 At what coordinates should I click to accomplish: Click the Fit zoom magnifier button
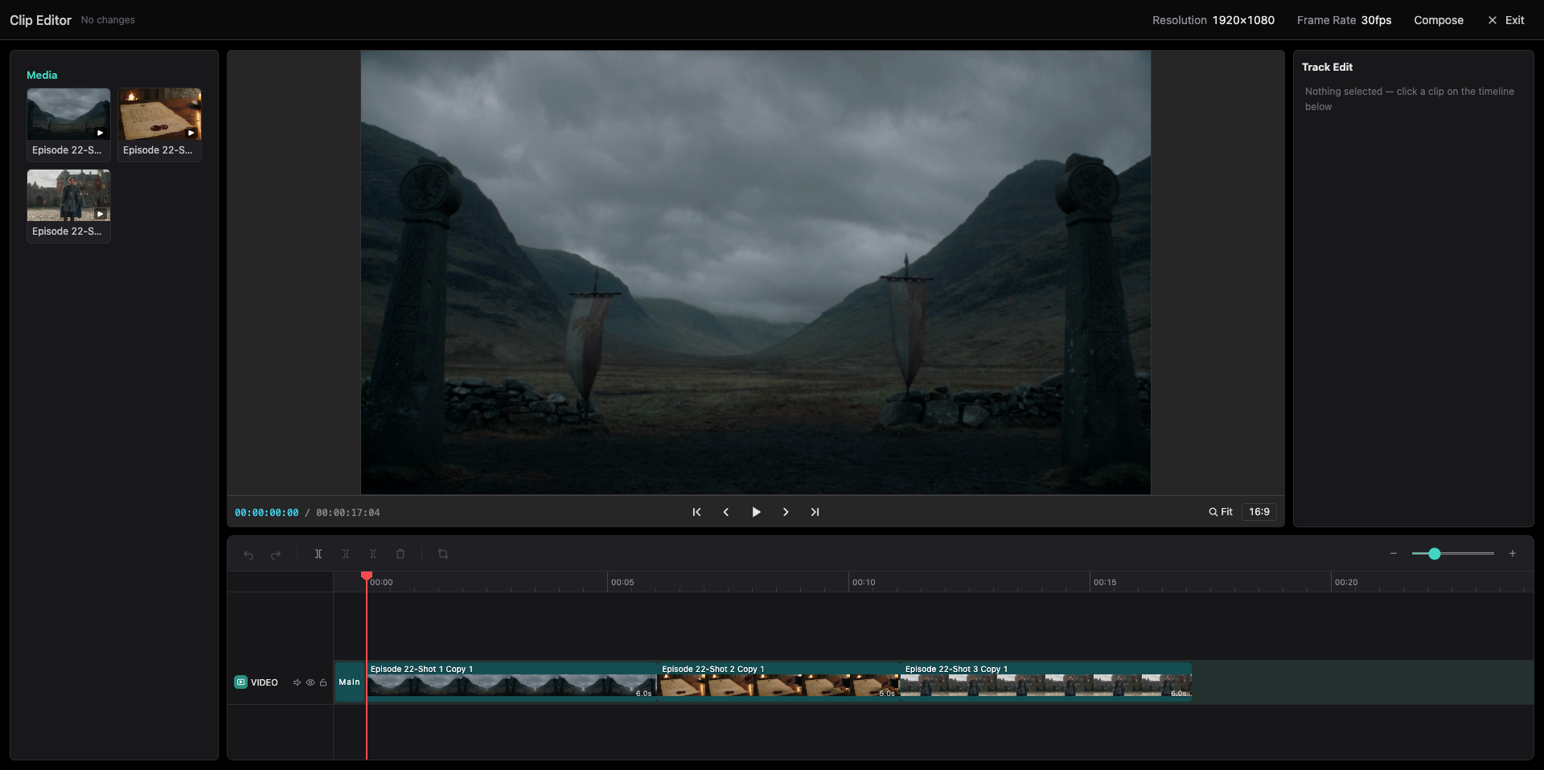pos(1221,512)
